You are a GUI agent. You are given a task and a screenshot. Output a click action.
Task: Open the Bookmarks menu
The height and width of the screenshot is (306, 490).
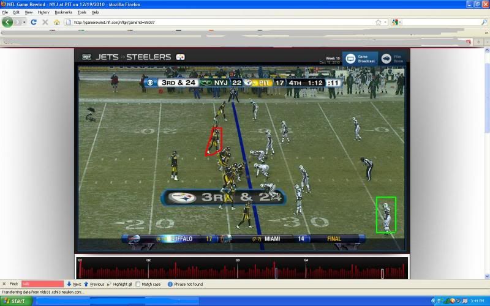click(x=64, y=12)
